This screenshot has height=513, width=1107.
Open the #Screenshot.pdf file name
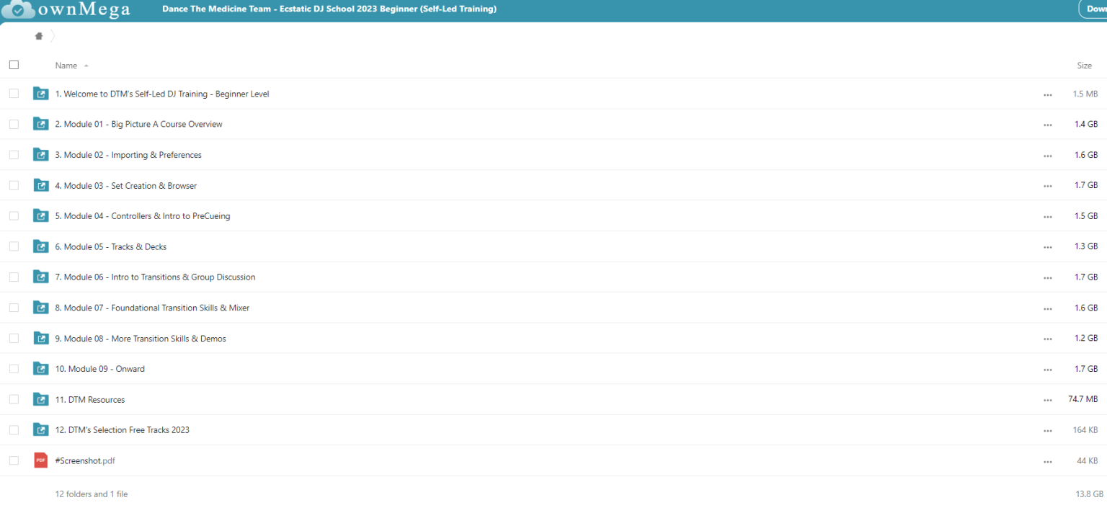click(85, 460)
